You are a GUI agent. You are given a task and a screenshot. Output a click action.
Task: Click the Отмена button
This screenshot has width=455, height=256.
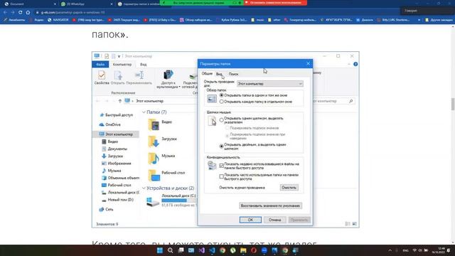(274, 220)
